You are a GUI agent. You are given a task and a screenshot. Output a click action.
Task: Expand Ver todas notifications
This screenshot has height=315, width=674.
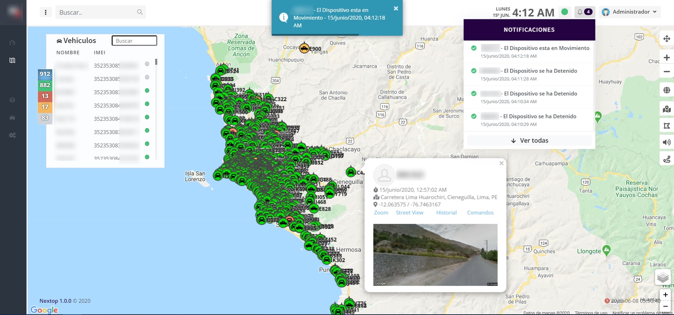(x=529, y=141)
